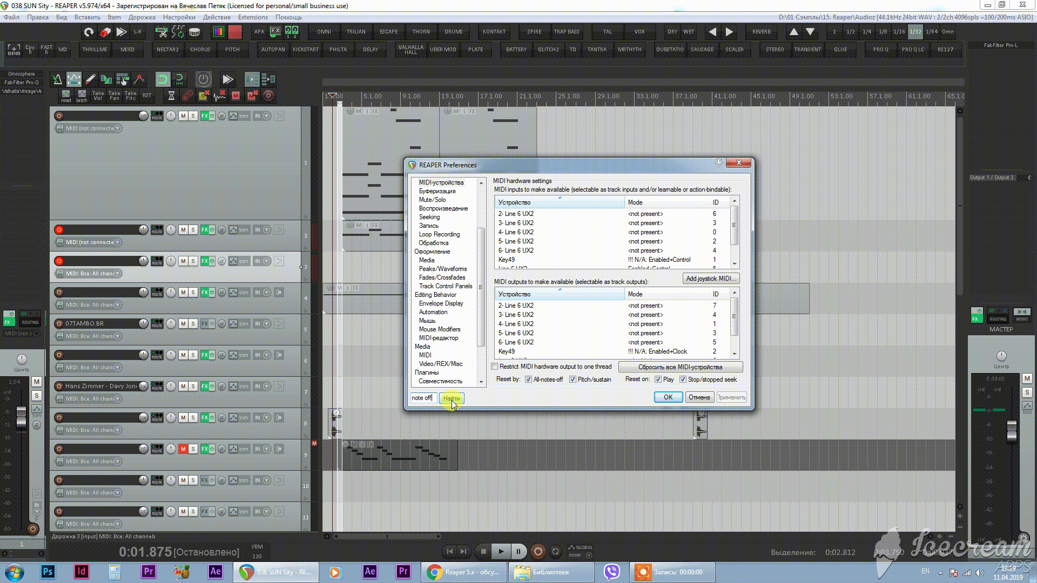The width and height of the screenshot is (1037, 583).
Task: Click the Найти search button
Action: point(451,398)
